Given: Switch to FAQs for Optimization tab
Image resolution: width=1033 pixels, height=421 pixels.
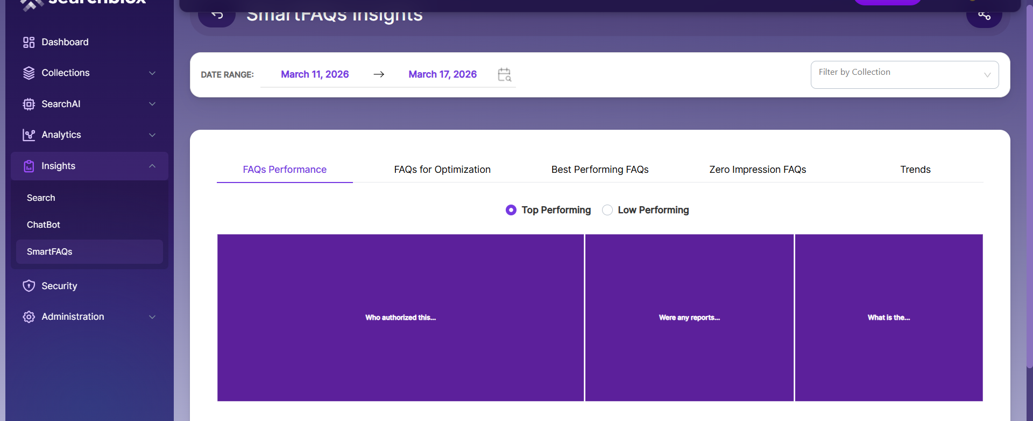Looking at the screenshot, I should pyautogui.click(x=442, y=170).
